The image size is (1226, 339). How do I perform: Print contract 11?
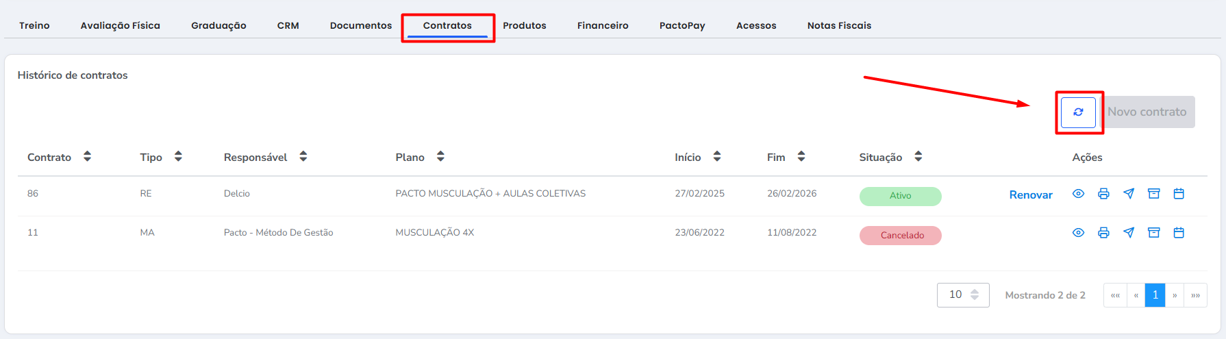(x=1103, y=233)
